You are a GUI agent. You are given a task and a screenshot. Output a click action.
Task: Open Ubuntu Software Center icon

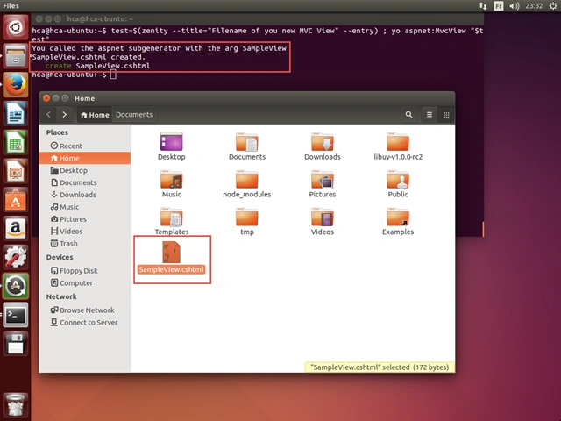pos(16,200)
